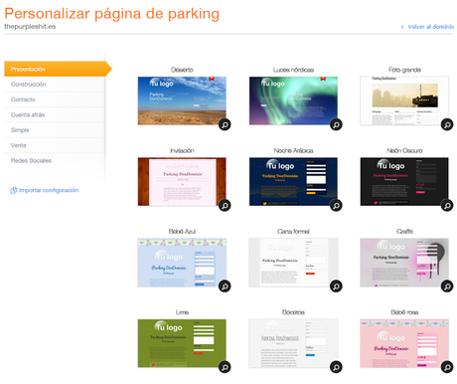Select the Presentación tab in sidebar
Viewport: 457px width, 384px height.
[x=58, y=69]
